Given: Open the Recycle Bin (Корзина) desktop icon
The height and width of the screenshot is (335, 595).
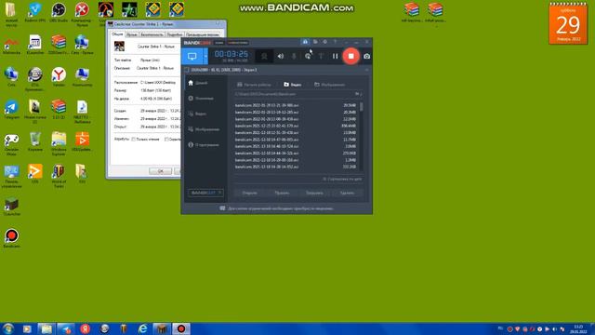Looking at the screenshot, I should coord(35,141).
